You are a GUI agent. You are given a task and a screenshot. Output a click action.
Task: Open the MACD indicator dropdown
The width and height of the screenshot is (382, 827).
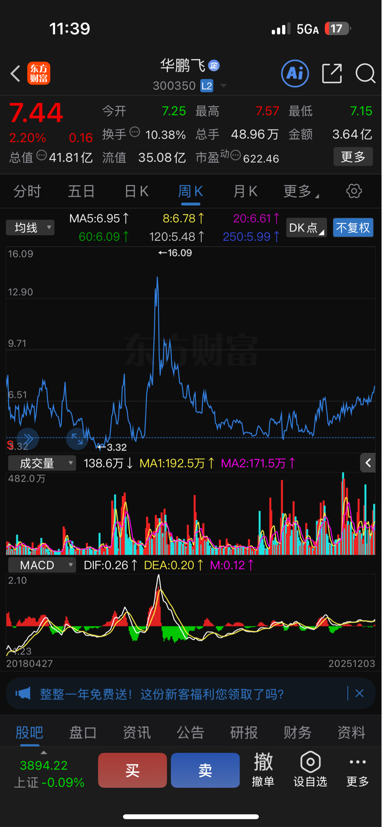42,565
